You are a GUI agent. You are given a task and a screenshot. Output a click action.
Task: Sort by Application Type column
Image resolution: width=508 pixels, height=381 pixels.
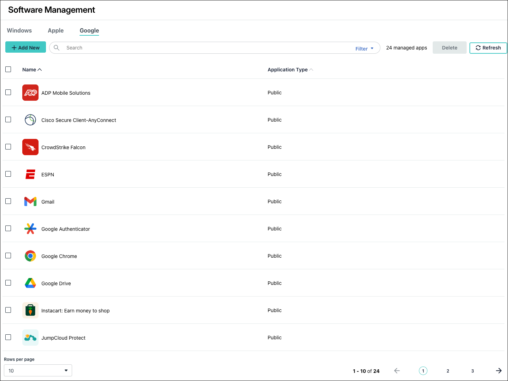(x=287, y=70)
